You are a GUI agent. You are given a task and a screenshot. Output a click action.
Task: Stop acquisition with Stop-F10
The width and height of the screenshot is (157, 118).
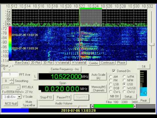point(46,97)
